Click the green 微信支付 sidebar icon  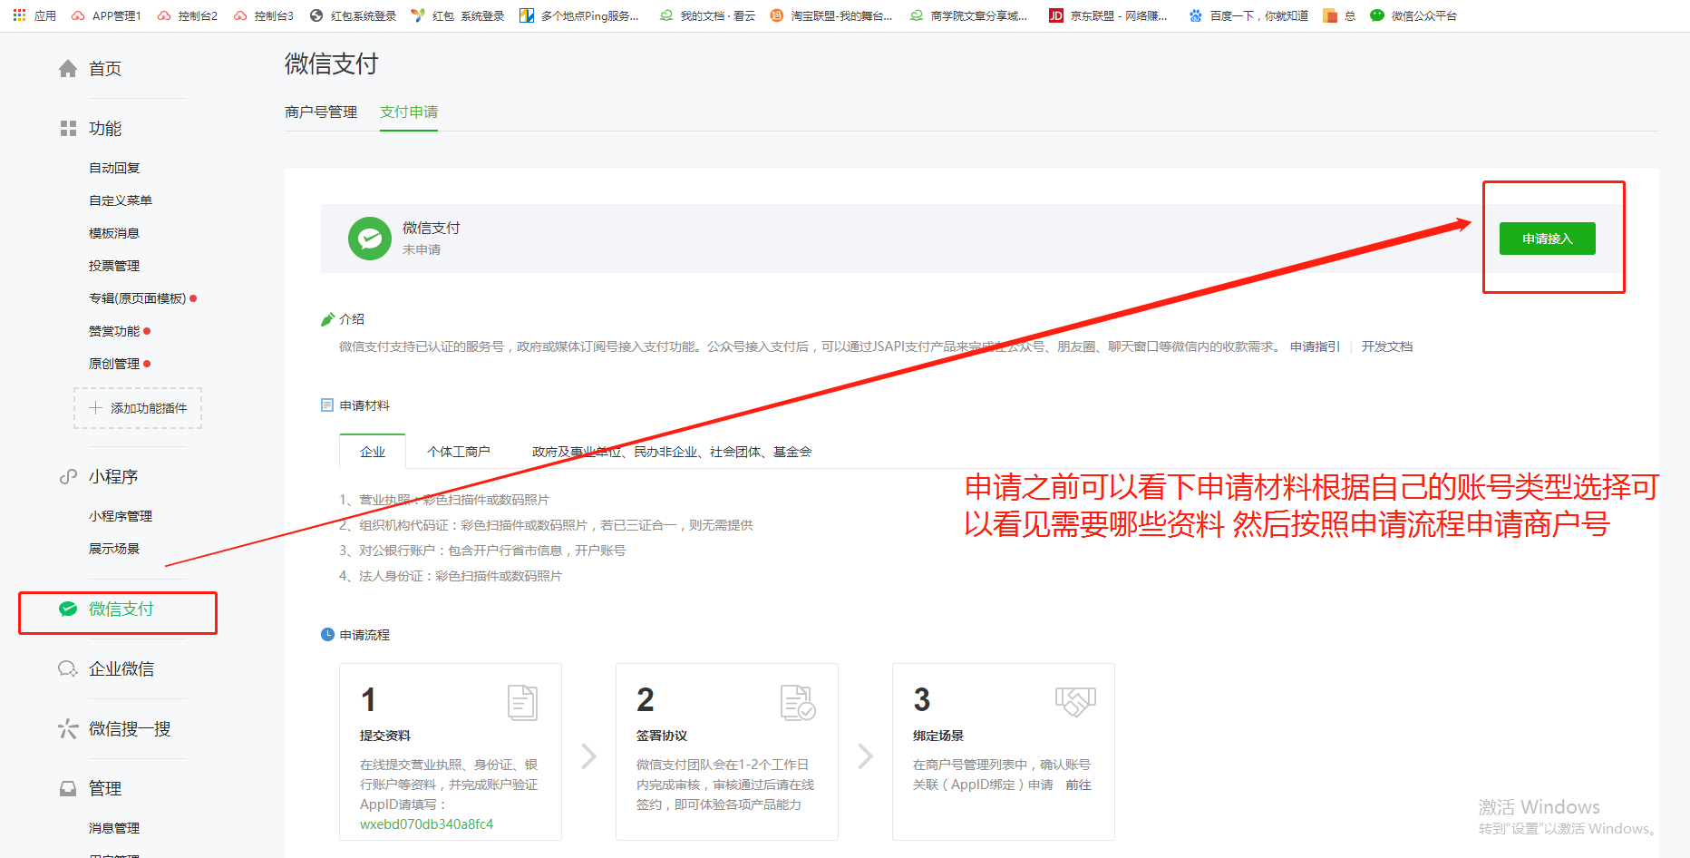68,609
